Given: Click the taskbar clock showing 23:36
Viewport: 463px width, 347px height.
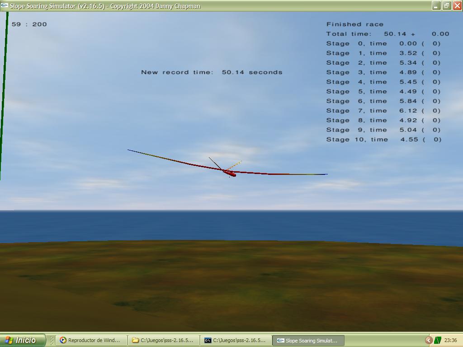Looking at the screenshot, I should pos(450,340).
